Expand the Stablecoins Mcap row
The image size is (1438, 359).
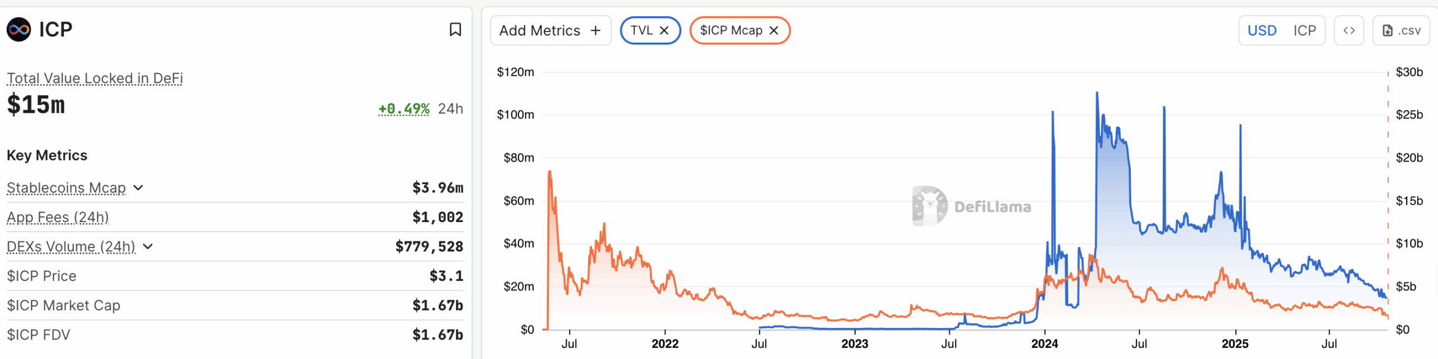point(138,188)
